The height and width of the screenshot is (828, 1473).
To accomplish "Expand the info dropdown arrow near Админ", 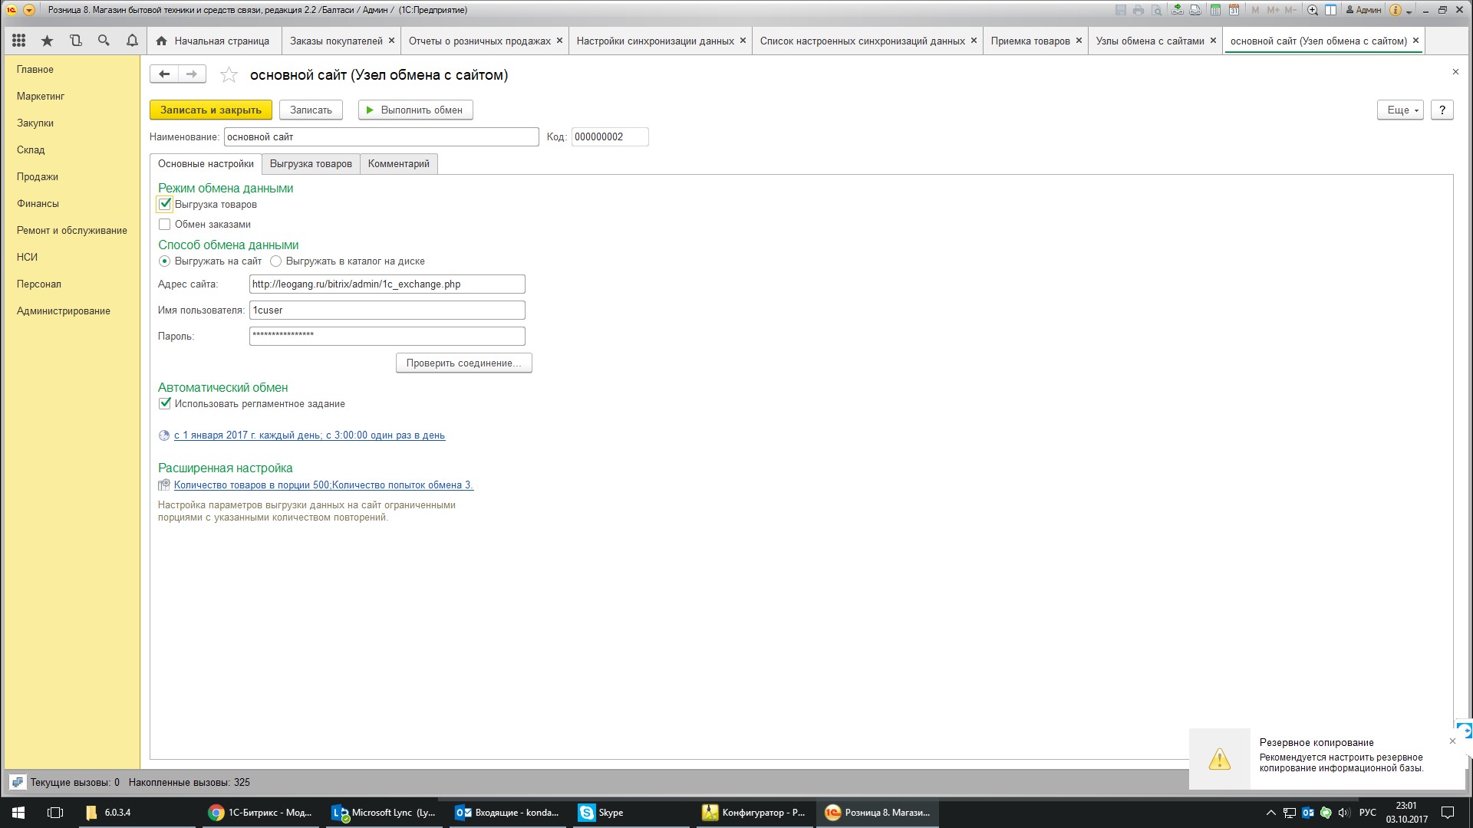I will click(x=1409, y=11).
